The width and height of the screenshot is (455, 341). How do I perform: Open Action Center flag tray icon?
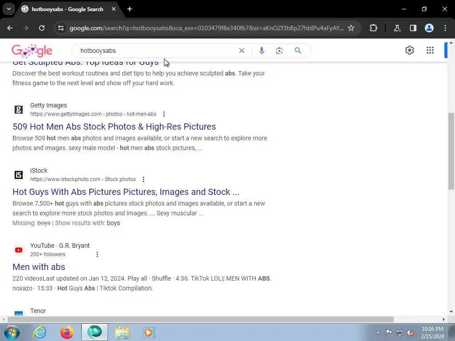388,332
